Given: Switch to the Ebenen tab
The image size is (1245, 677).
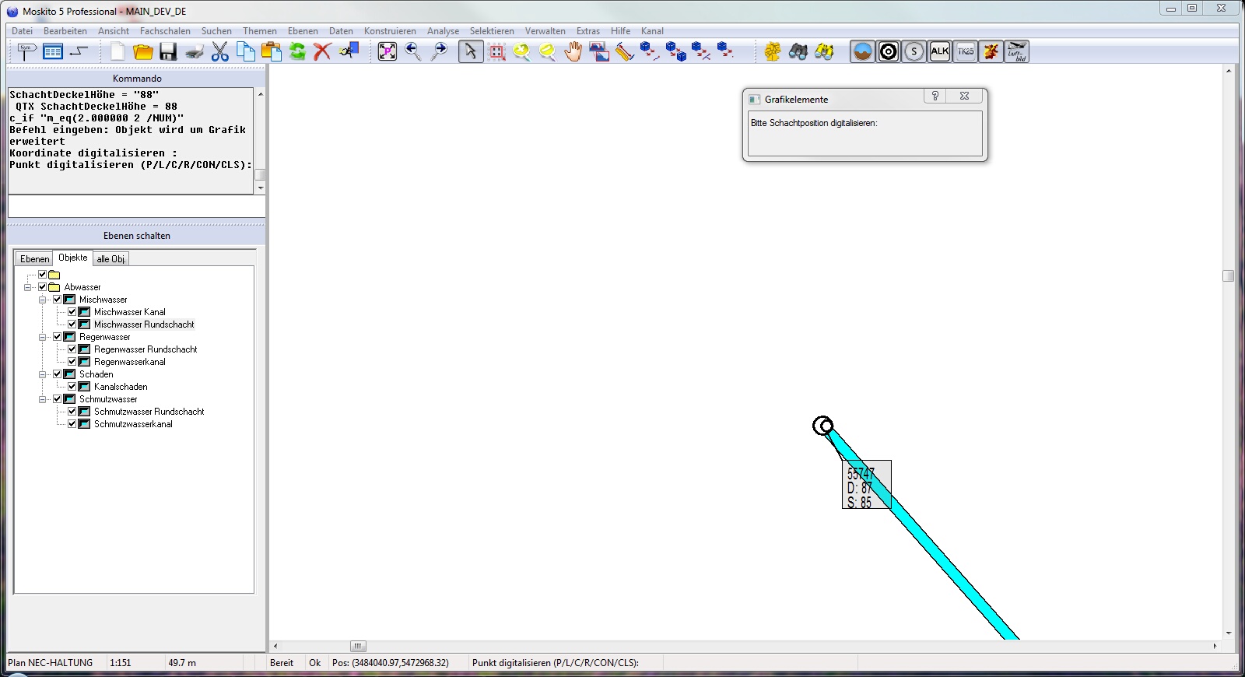Looking at the screenshot, I should tap(34, 259).
